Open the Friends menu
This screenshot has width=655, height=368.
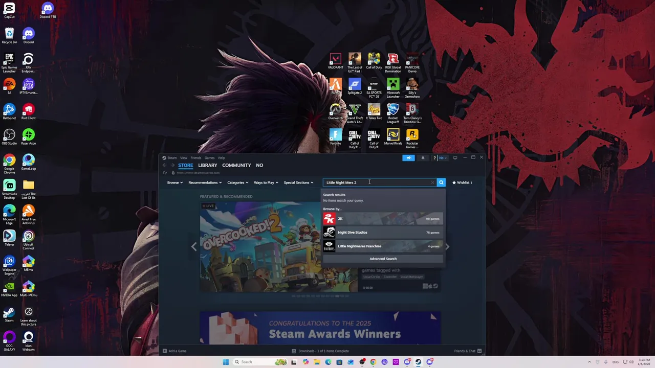[196, 158]
